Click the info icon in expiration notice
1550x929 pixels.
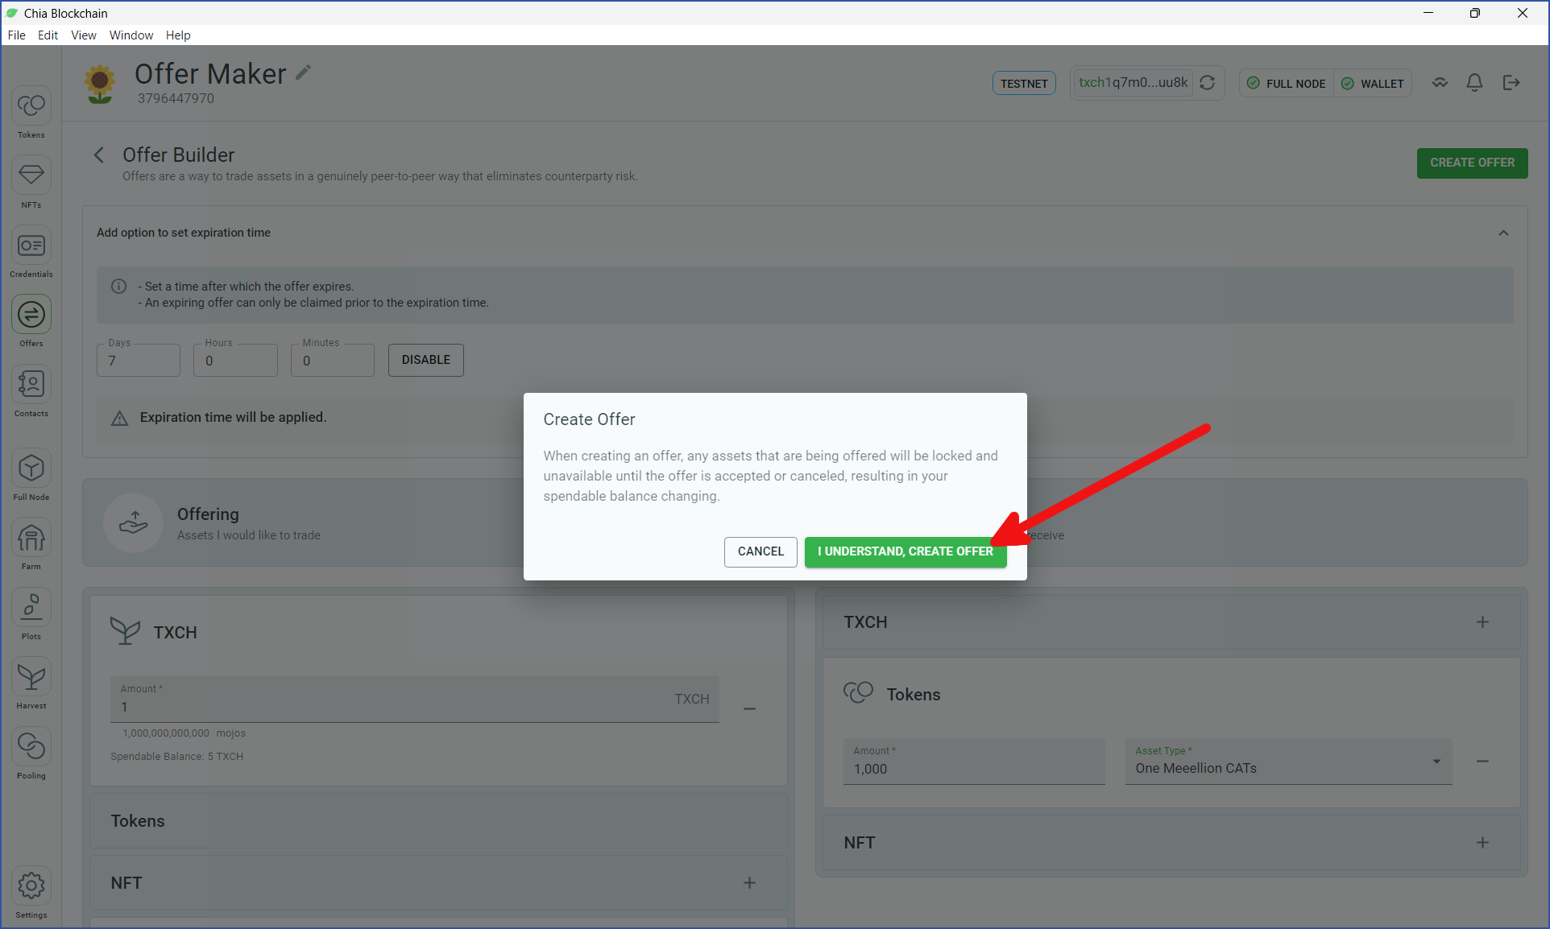[x=118, y=287]
